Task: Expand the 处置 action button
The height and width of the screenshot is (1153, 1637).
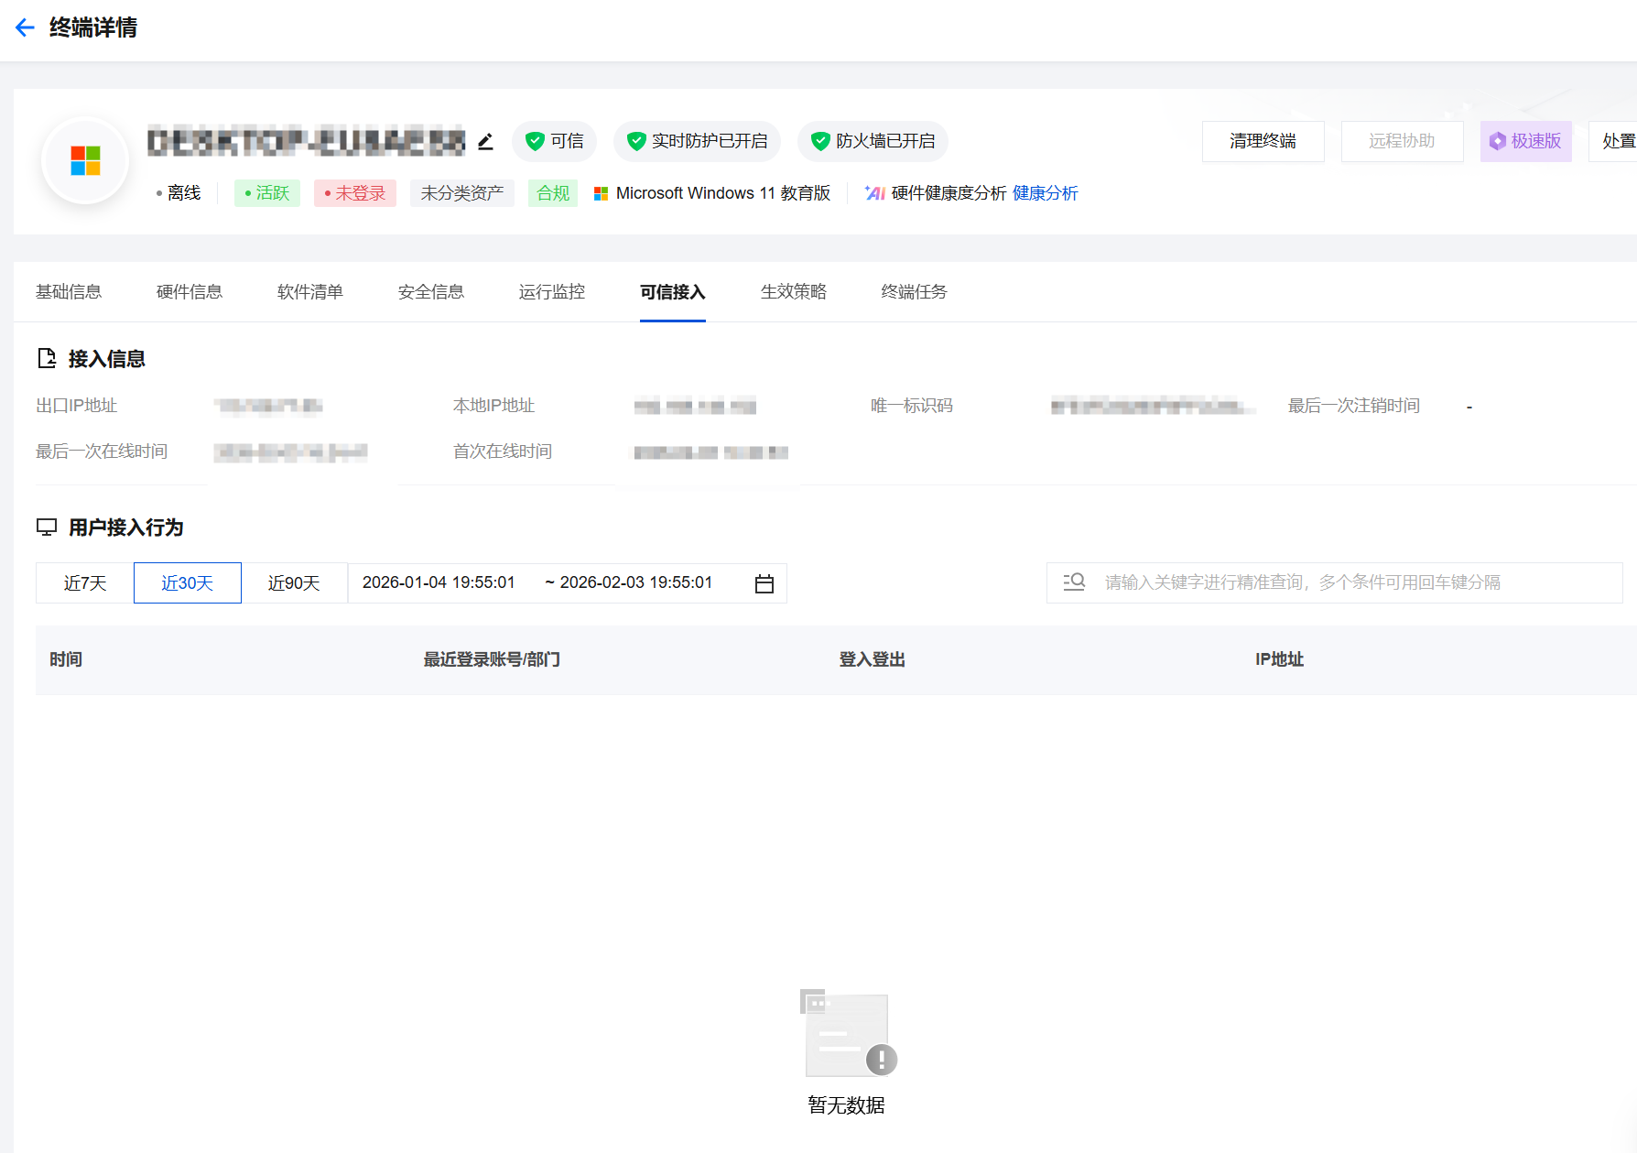Action: 1617,141
